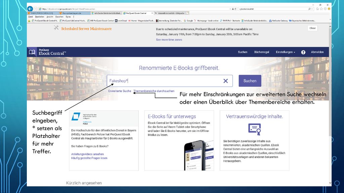This screenshot has width=344, height=193.
Task: Open the Bücherregal page
Action: click(261, 52)
